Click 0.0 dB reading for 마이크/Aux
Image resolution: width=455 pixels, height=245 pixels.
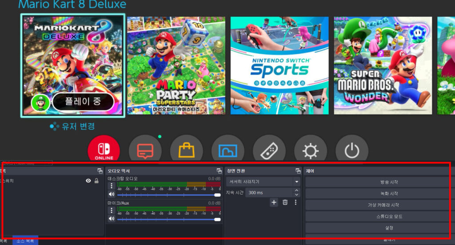214,203
